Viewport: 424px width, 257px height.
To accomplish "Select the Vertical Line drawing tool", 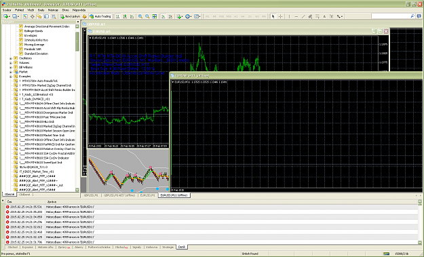I will [289, 16].
